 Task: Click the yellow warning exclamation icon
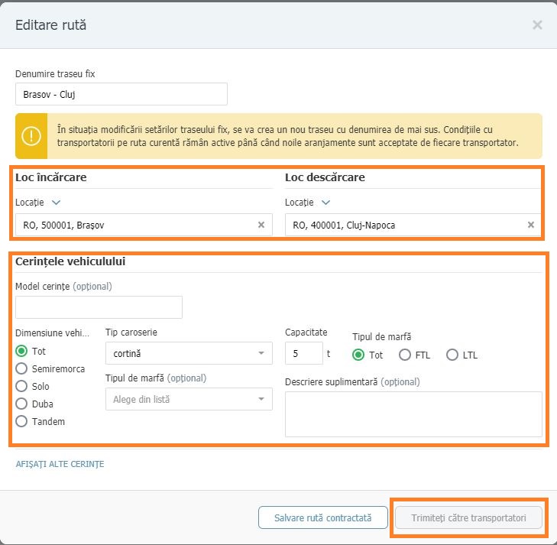coord(31,136)
